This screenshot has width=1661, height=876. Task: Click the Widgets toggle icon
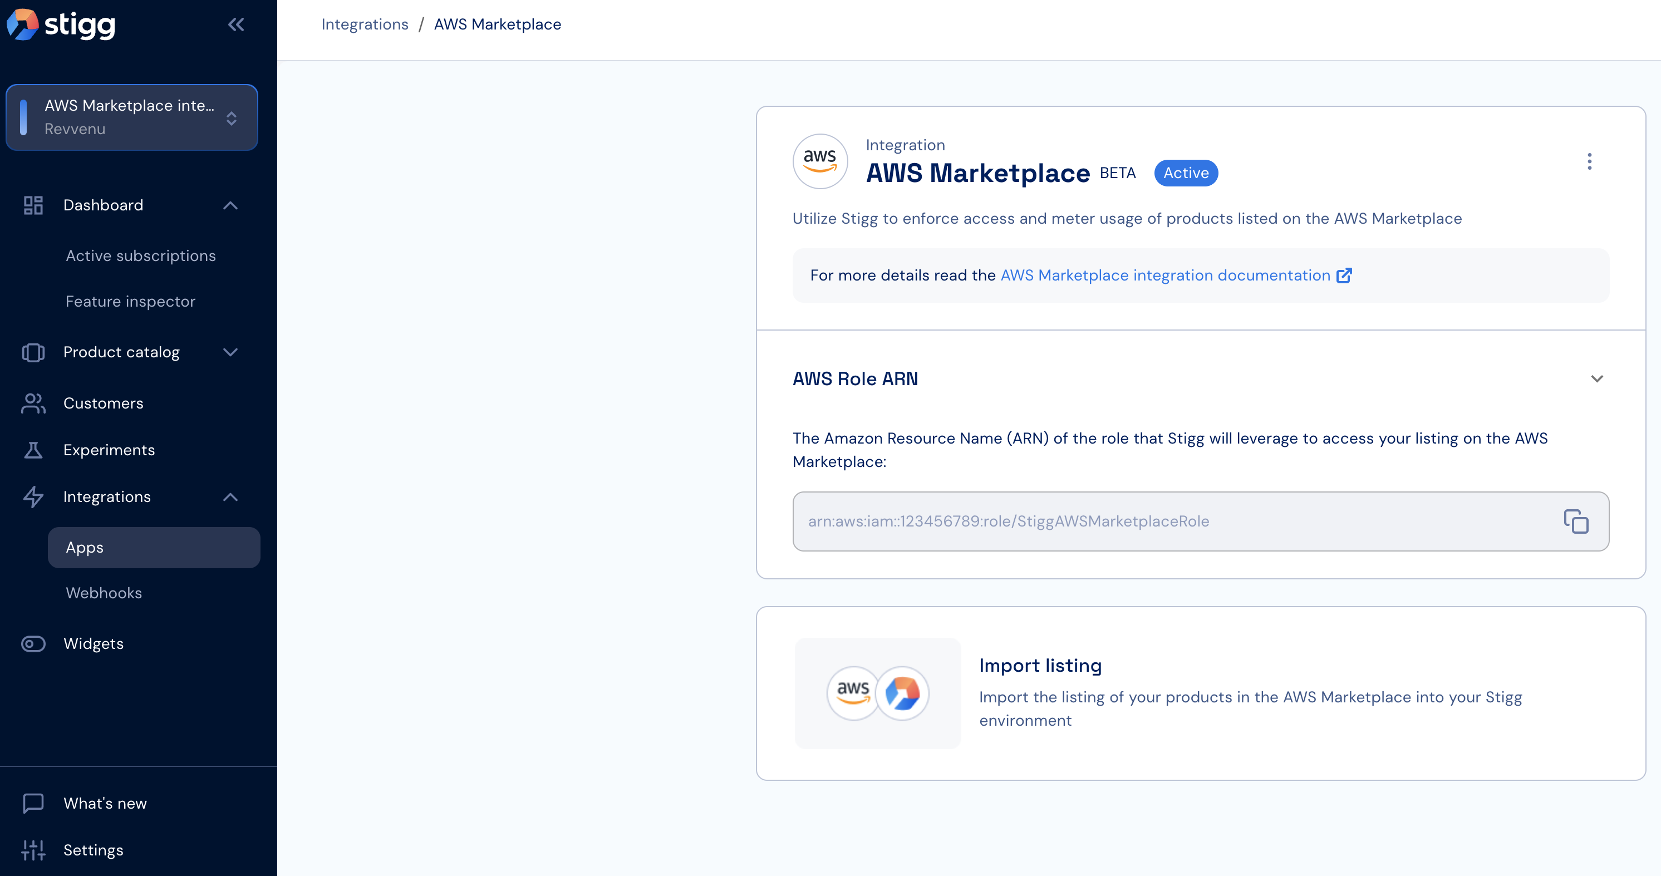point(33,643)
